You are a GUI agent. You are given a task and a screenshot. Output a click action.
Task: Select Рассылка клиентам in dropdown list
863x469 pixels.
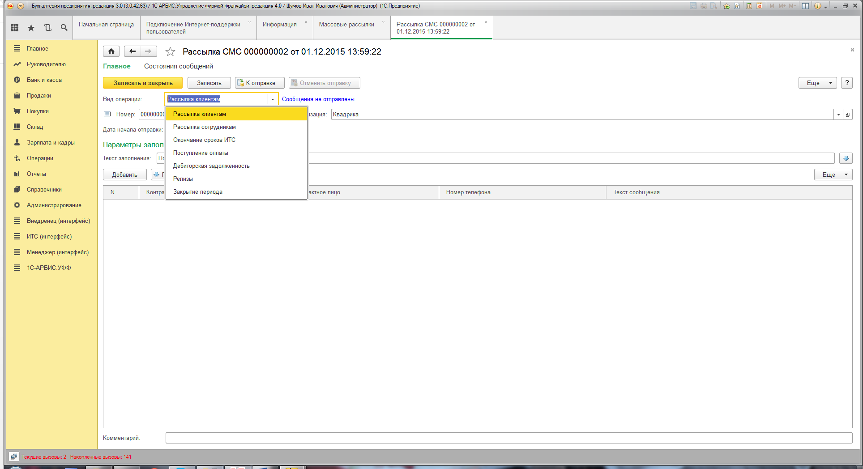tap(236, 114)
